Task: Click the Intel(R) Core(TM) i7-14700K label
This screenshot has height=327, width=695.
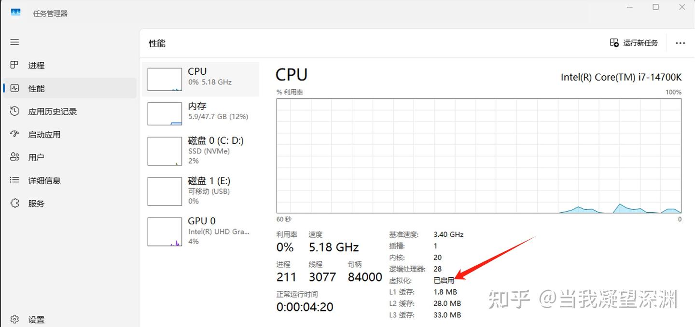Action: click(x=621, y=77)
